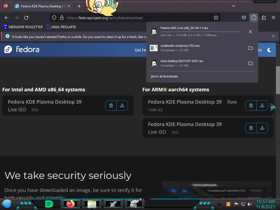Open the jet plane taskbar icon
280x210 pixels.
tap(113, 204)
